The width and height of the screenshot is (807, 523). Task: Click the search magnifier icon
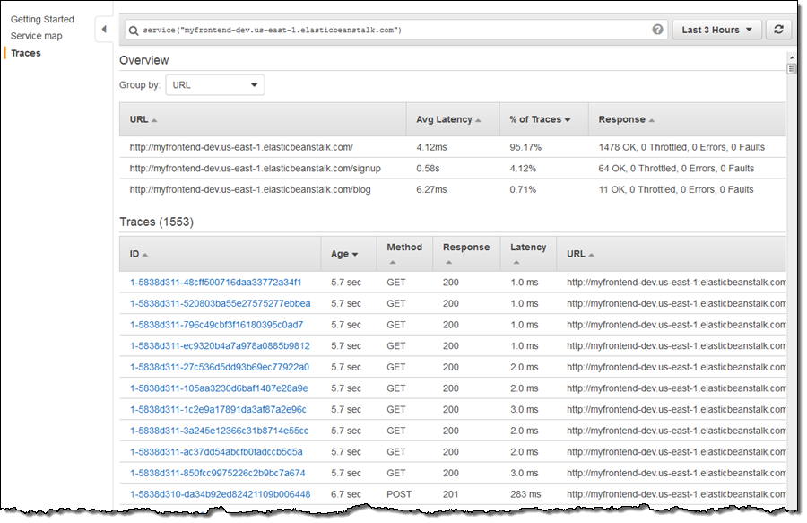134,31
